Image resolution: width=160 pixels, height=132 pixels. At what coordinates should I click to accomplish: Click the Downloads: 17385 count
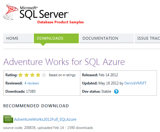coord(20,91)
